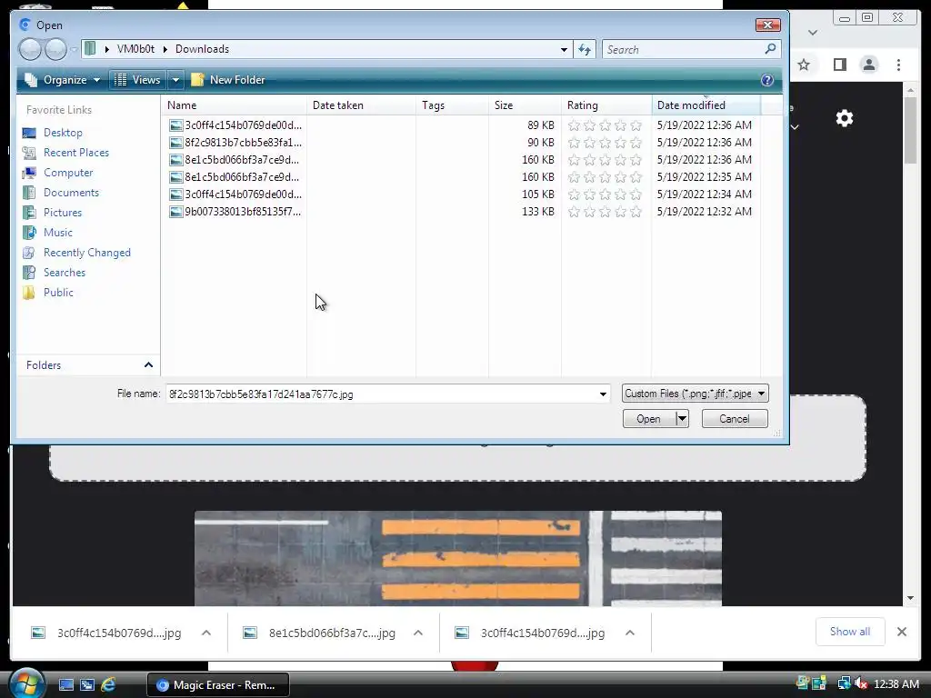Select the 105 KB 3c0ff4c154b0769de00d file
The width and height of the screenshot is (931, 698).
(235, 194)
